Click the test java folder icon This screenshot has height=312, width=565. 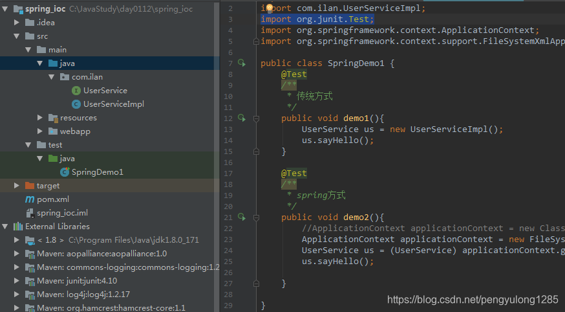[x=53, y=159]
